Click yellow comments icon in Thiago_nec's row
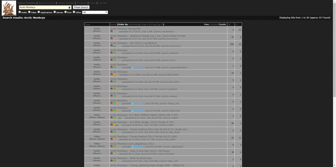Screen dimensions: 336x167 click(x=117, y=103)
